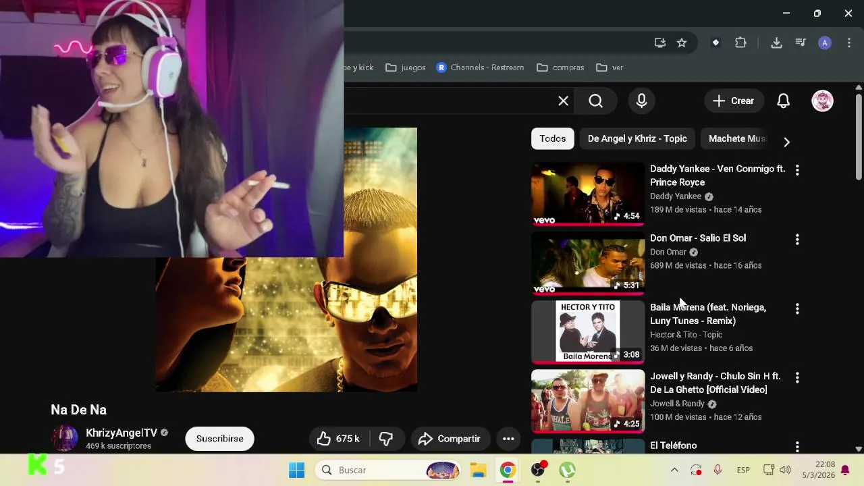This screenshot has width=864, height=486.
Task: Open the compras bookmark folder
Action: 560,67
